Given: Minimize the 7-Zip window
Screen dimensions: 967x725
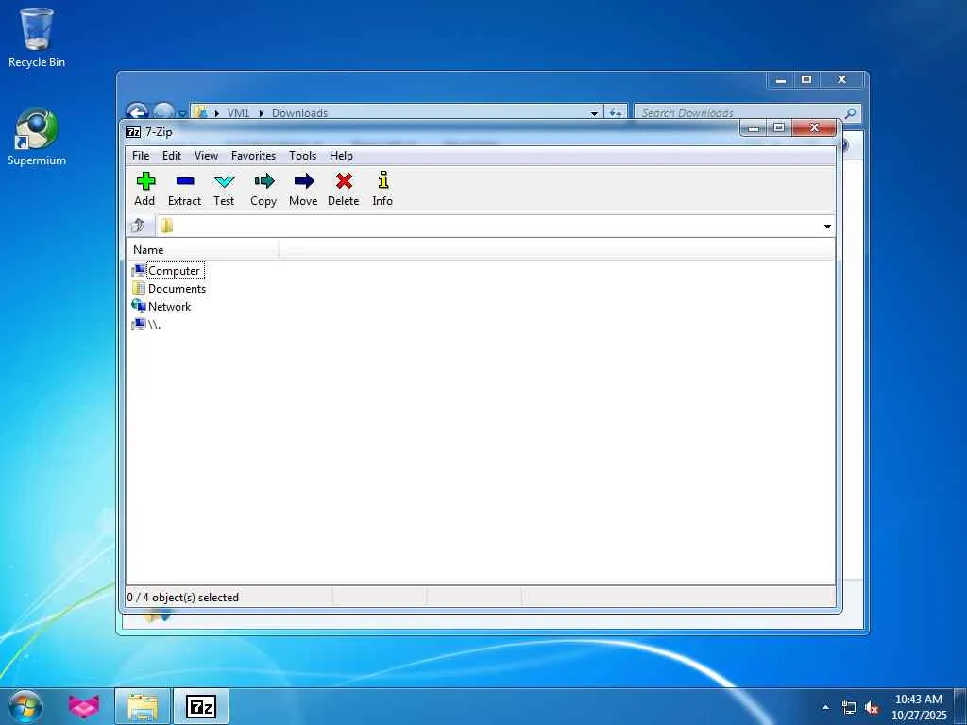Looking at the screenshot, I should (754, 128).
